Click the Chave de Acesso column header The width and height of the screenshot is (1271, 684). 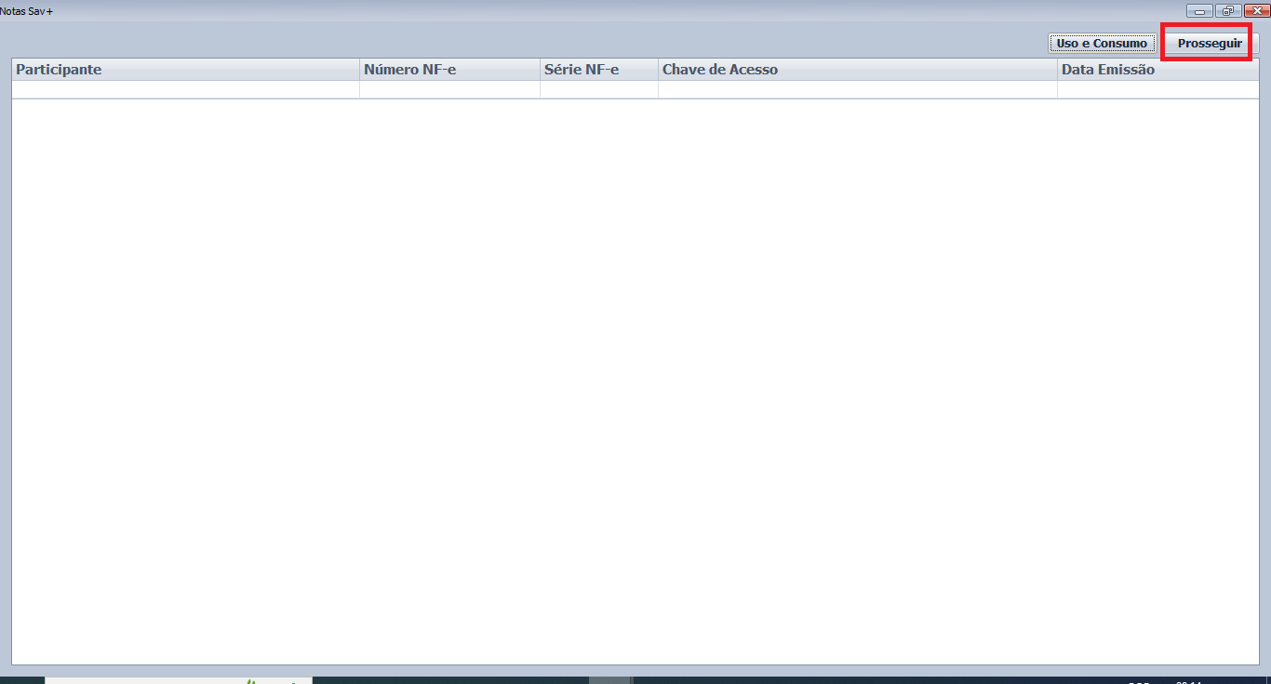858,70
